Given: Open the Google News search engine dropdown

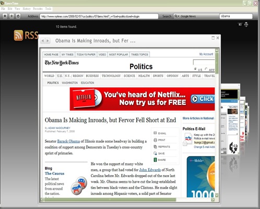Looking at the screenshot, I should tap(196, 16).
